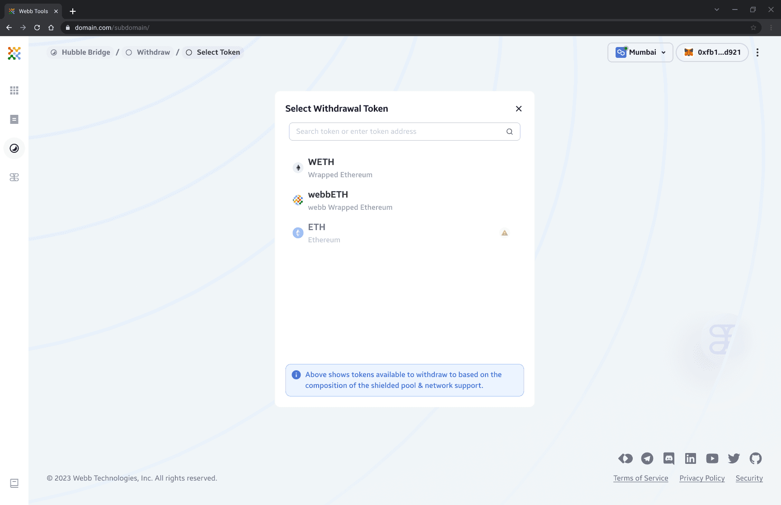Screen dimensions: 781x505
Task: Open the apps grid icon in sidebar
Action: (x=14, y=90)
